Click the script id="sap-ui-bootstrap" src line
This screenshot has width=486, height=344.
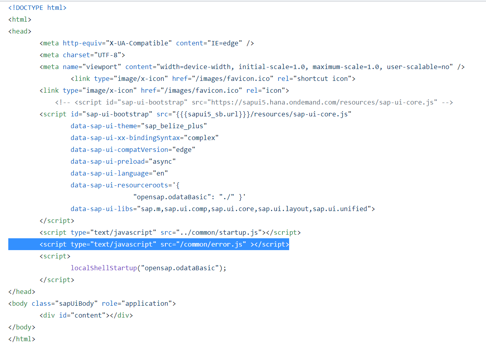click(x=196, y=114)
